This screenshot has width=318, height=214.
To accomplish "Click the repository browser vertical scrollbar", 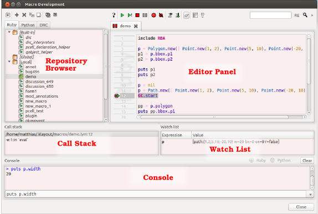I will [x=106, y=67].
